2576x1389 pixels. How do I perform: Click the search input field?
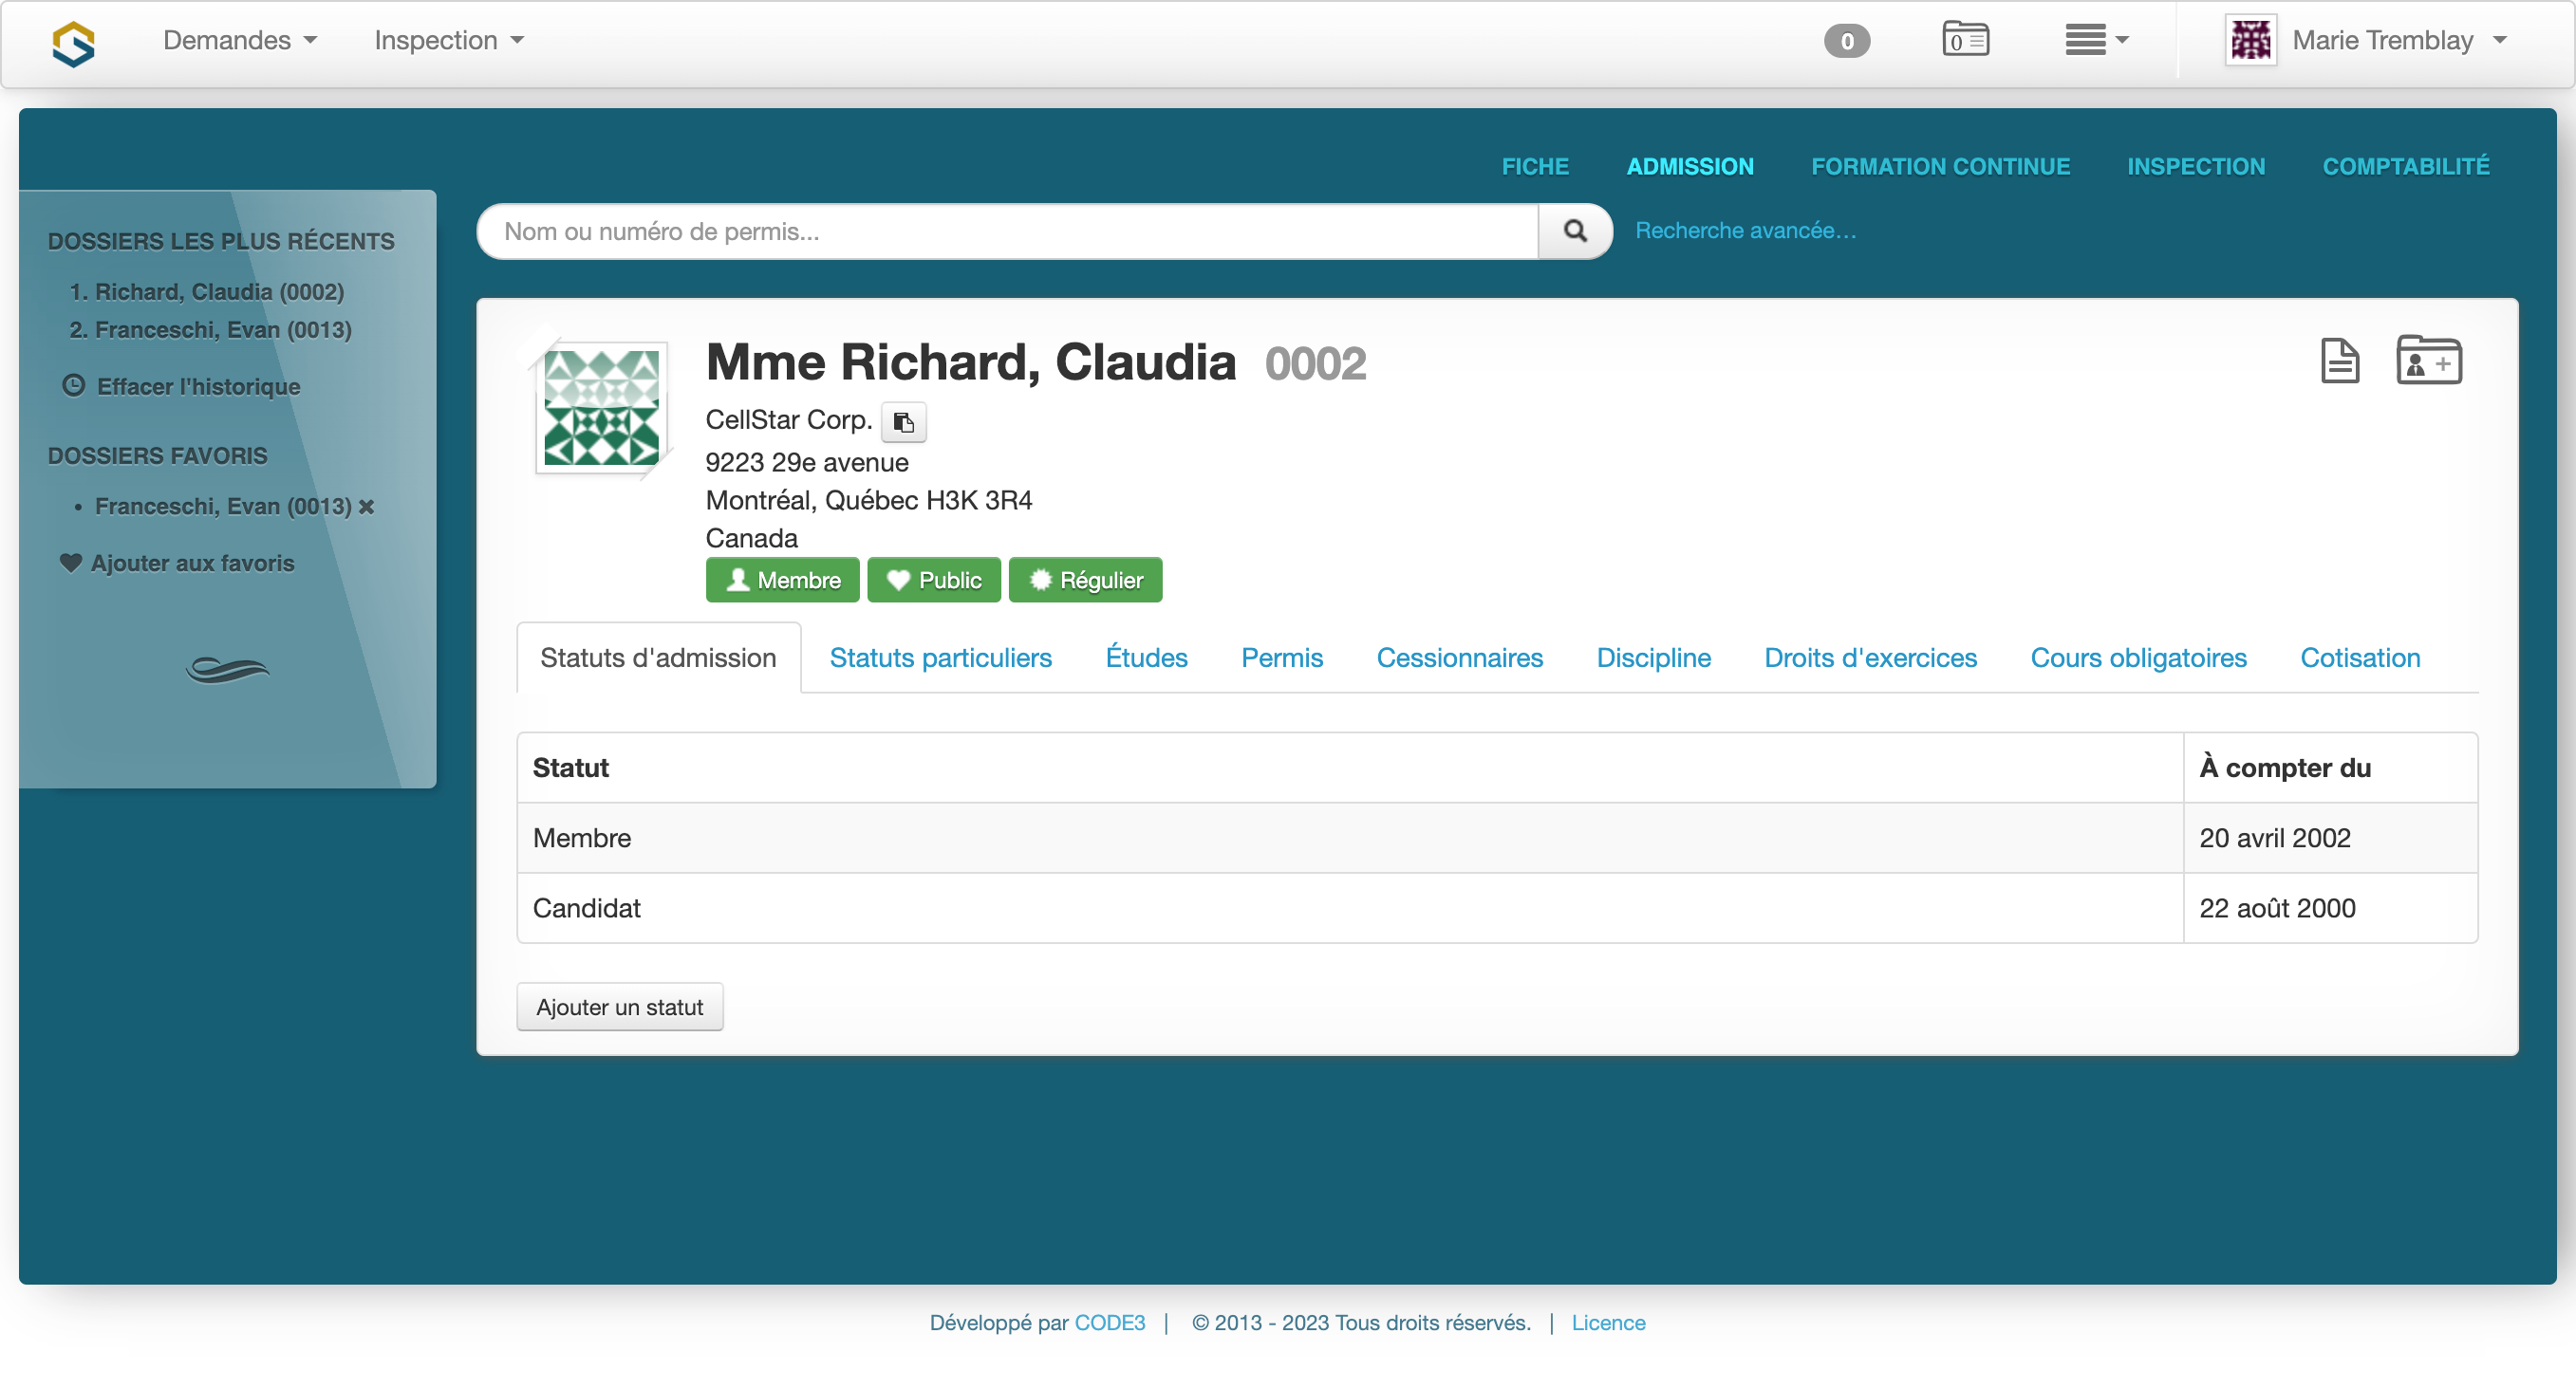(x=1013, y=230)
